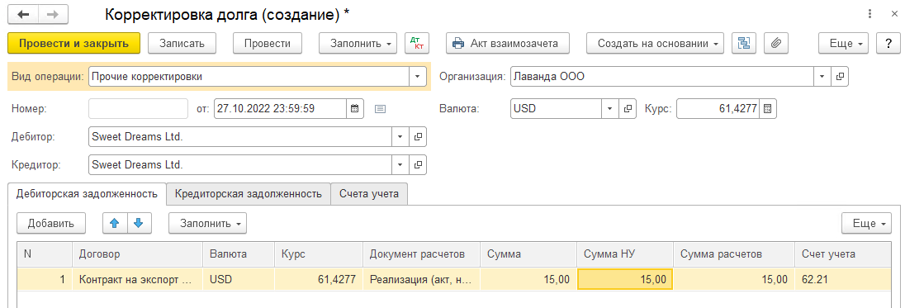Click the Договор column header

138,254
